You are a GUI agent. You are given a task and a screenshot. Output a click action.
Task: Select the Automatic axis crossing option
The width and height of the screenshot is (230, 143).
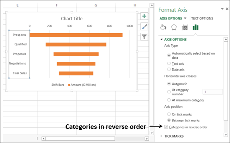click(169, 84)
